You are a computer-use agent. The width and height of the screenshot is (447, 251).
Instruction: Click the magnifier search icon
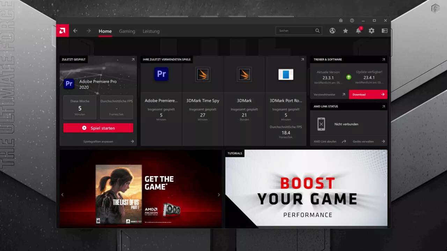click(317, 31)
